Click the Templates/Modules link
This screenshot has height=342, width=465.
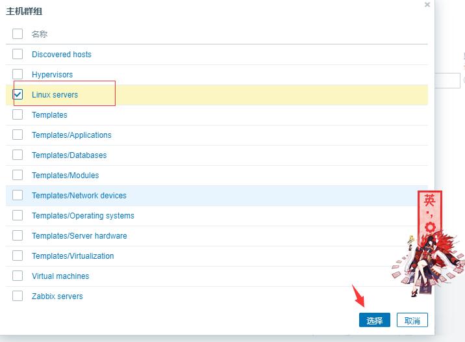coord(65,176)
